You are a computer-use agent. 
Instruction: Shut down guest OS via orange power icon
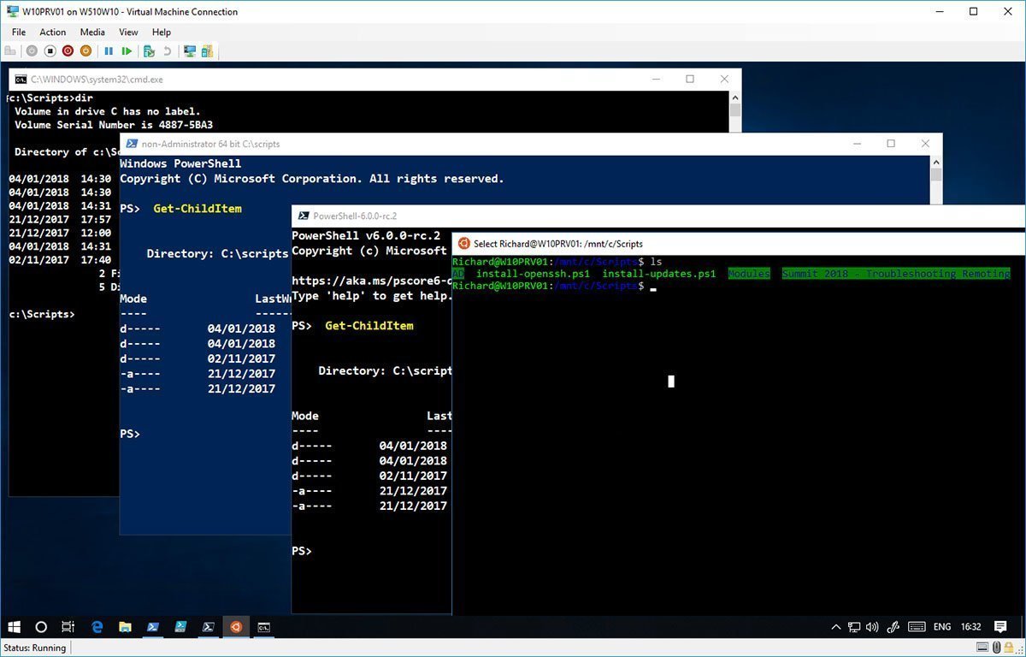(x=85, y=50)
